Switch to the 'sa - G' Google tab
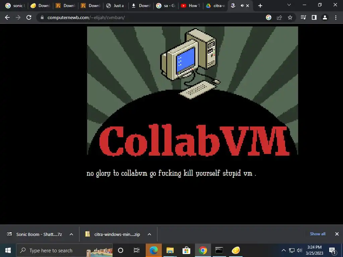343x257 pixels. tap(166, 6)
